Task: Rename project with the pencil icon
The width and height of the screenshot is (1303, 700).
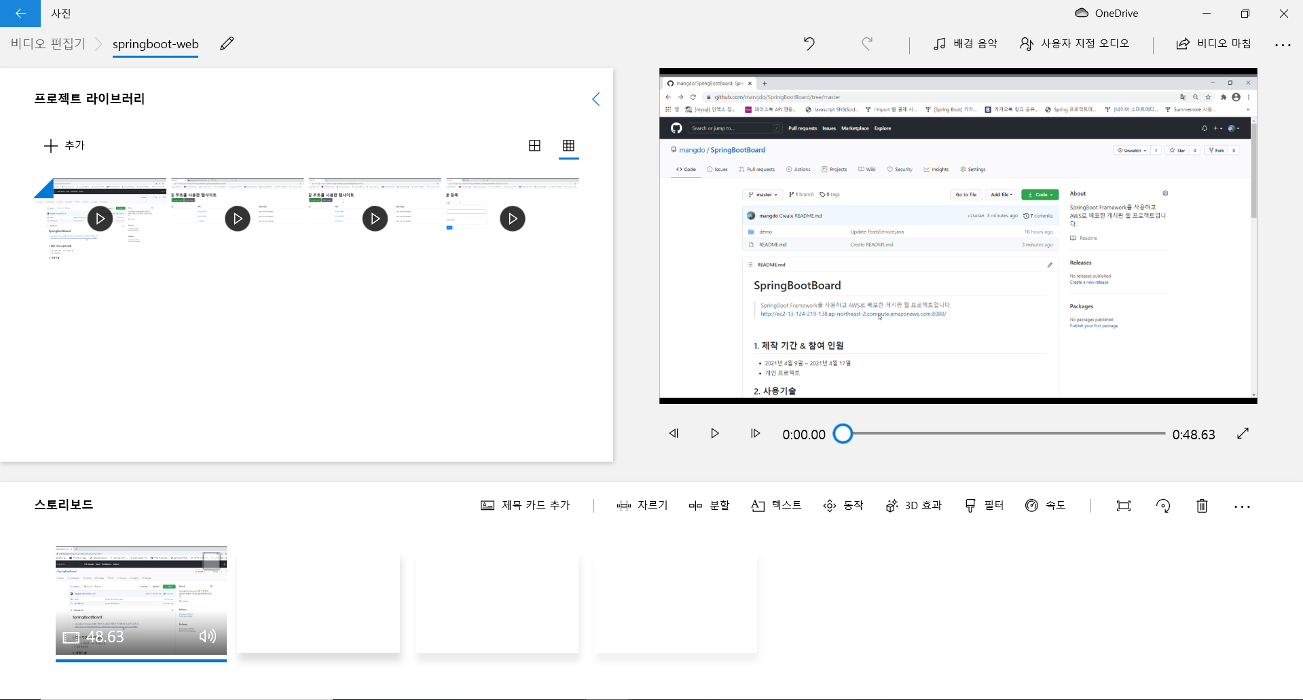Action: click(227, 43)
